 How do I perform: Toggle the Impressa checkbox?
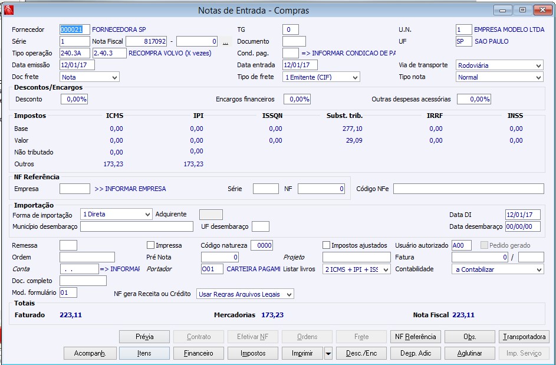tap(151, 245)
